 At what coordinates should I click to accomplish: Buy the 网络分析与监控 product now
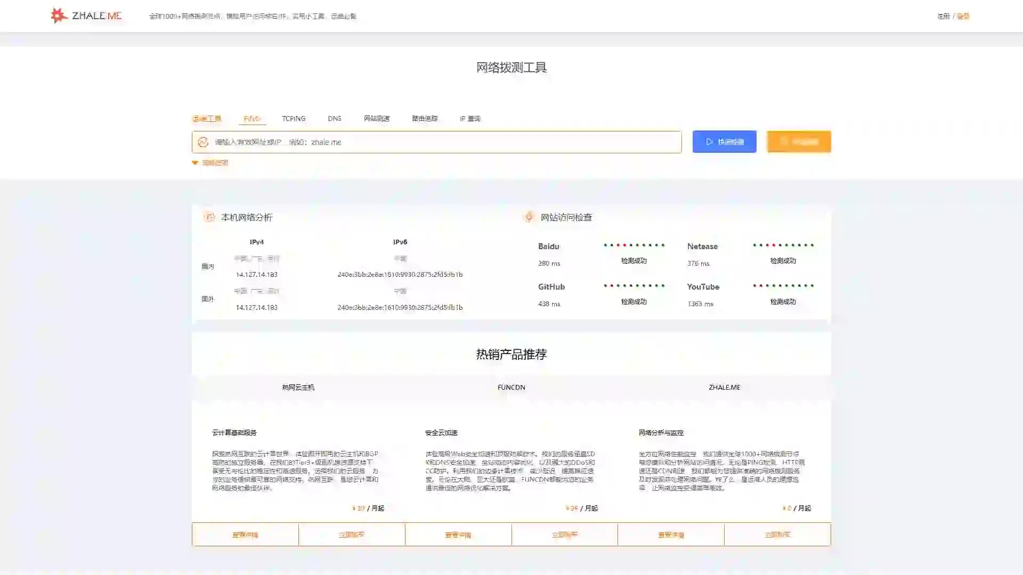point(777,535)
